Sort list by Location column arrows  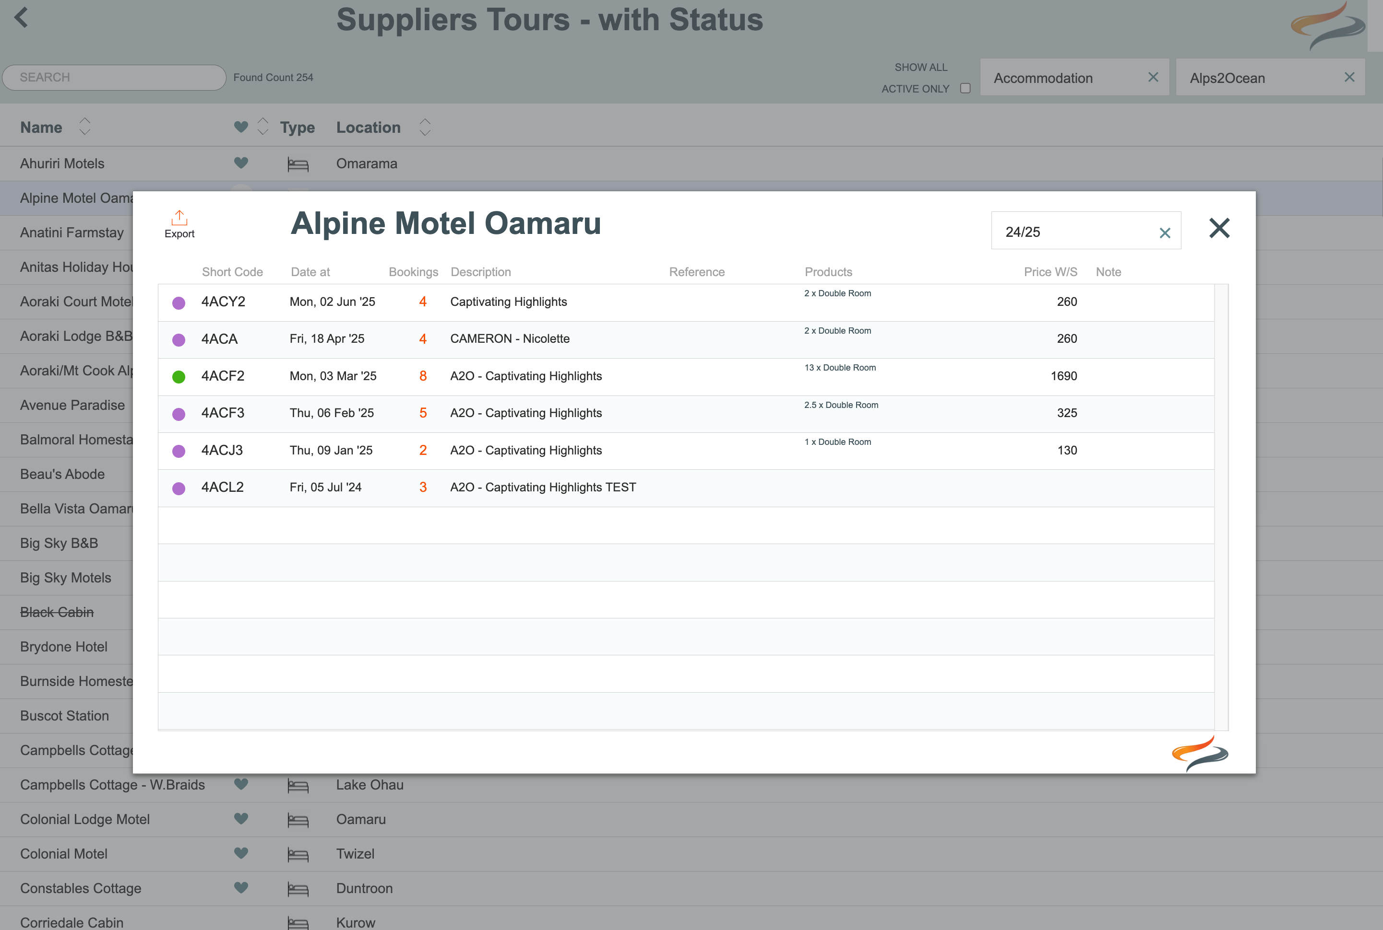pos(424,127)
